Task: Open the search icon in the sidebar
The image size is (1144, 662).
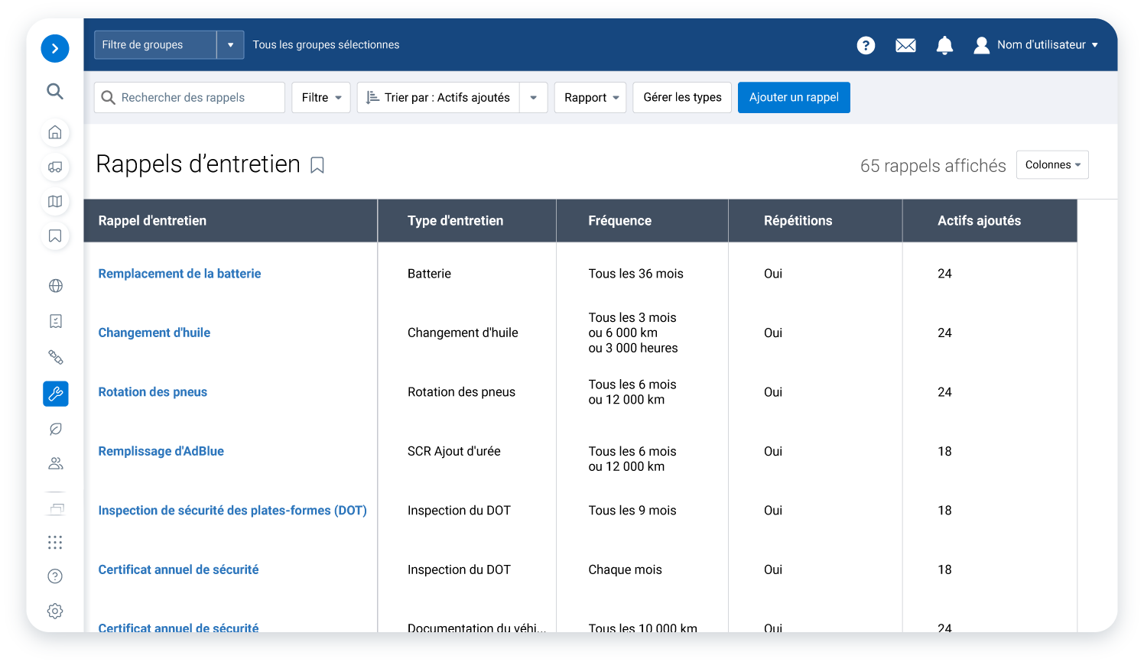Action: [54, 91]
